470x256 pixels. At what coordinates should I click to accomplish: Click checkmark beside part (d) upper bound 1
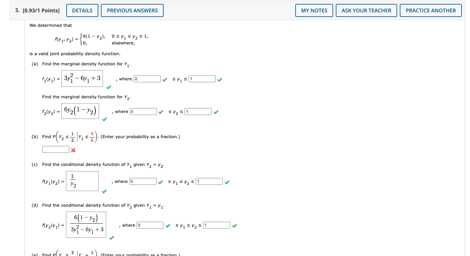pyautogui.click(x=234, y=225)
